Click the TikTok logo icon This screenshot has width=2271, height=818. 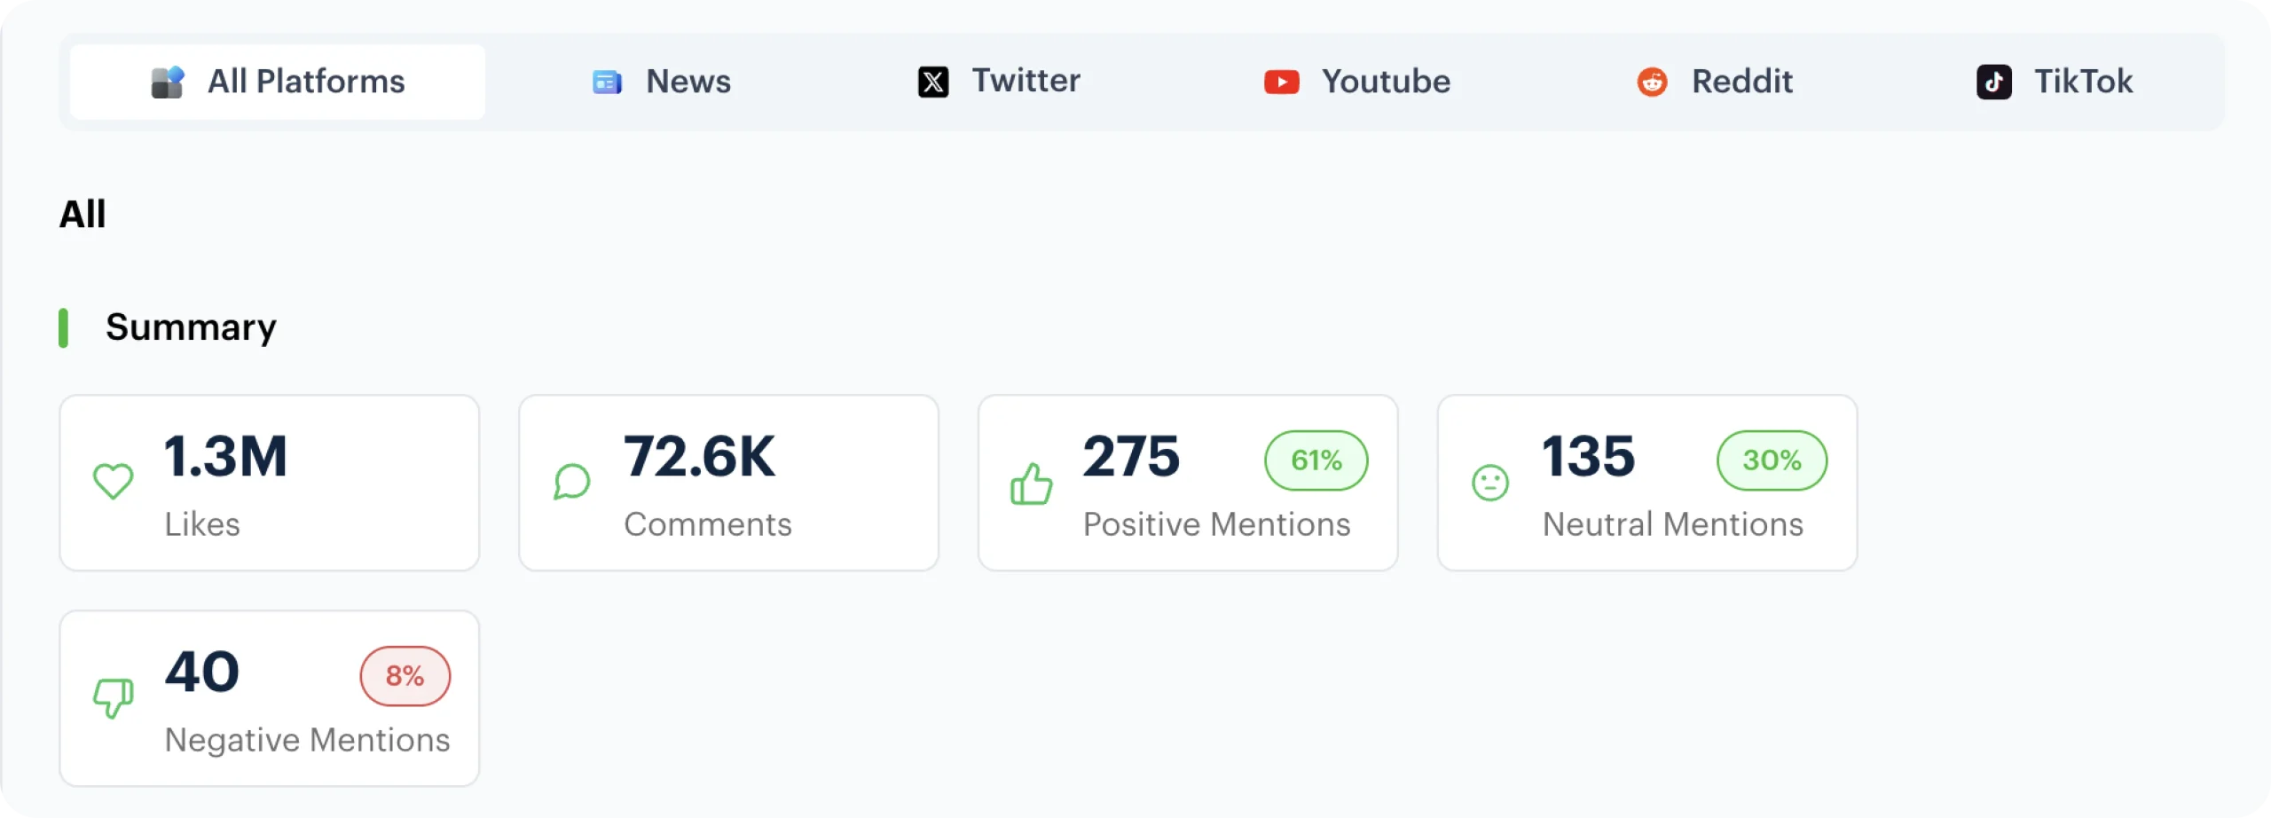[1993, 83]
